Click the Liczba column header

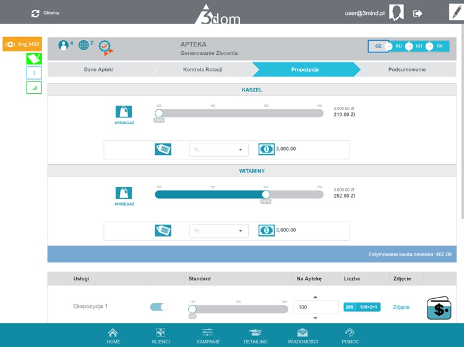[x=351, y=278]
